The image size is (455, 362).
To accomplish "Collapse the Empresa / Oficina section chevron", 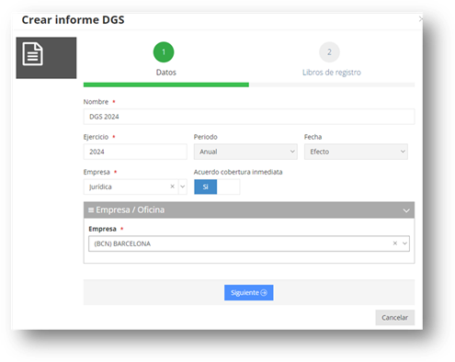I will click(406, 210).
